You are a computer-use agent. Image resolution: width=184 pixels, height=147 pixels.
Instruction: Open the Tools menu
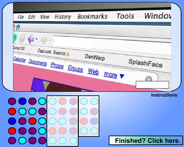pyautogui.click(x=125, y=16)
